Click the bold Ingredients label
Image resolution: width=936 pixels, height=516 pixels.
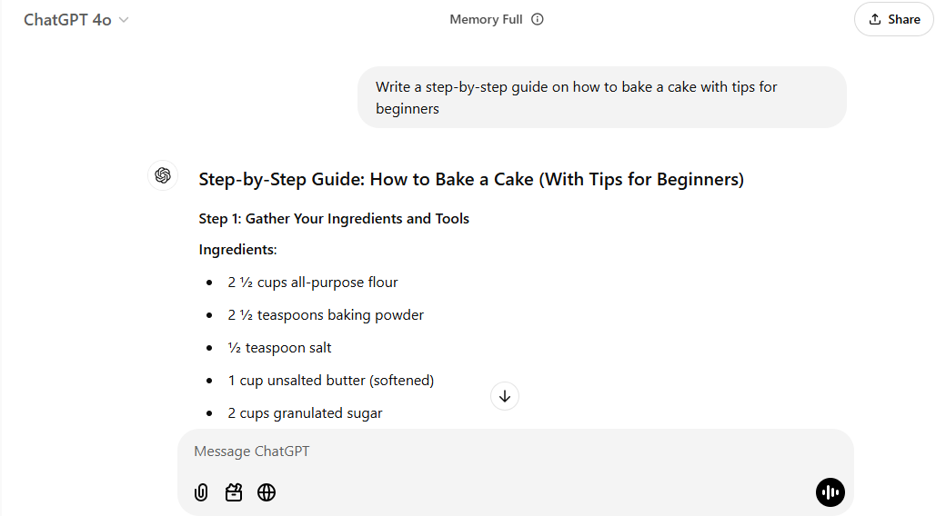[237, 250]
